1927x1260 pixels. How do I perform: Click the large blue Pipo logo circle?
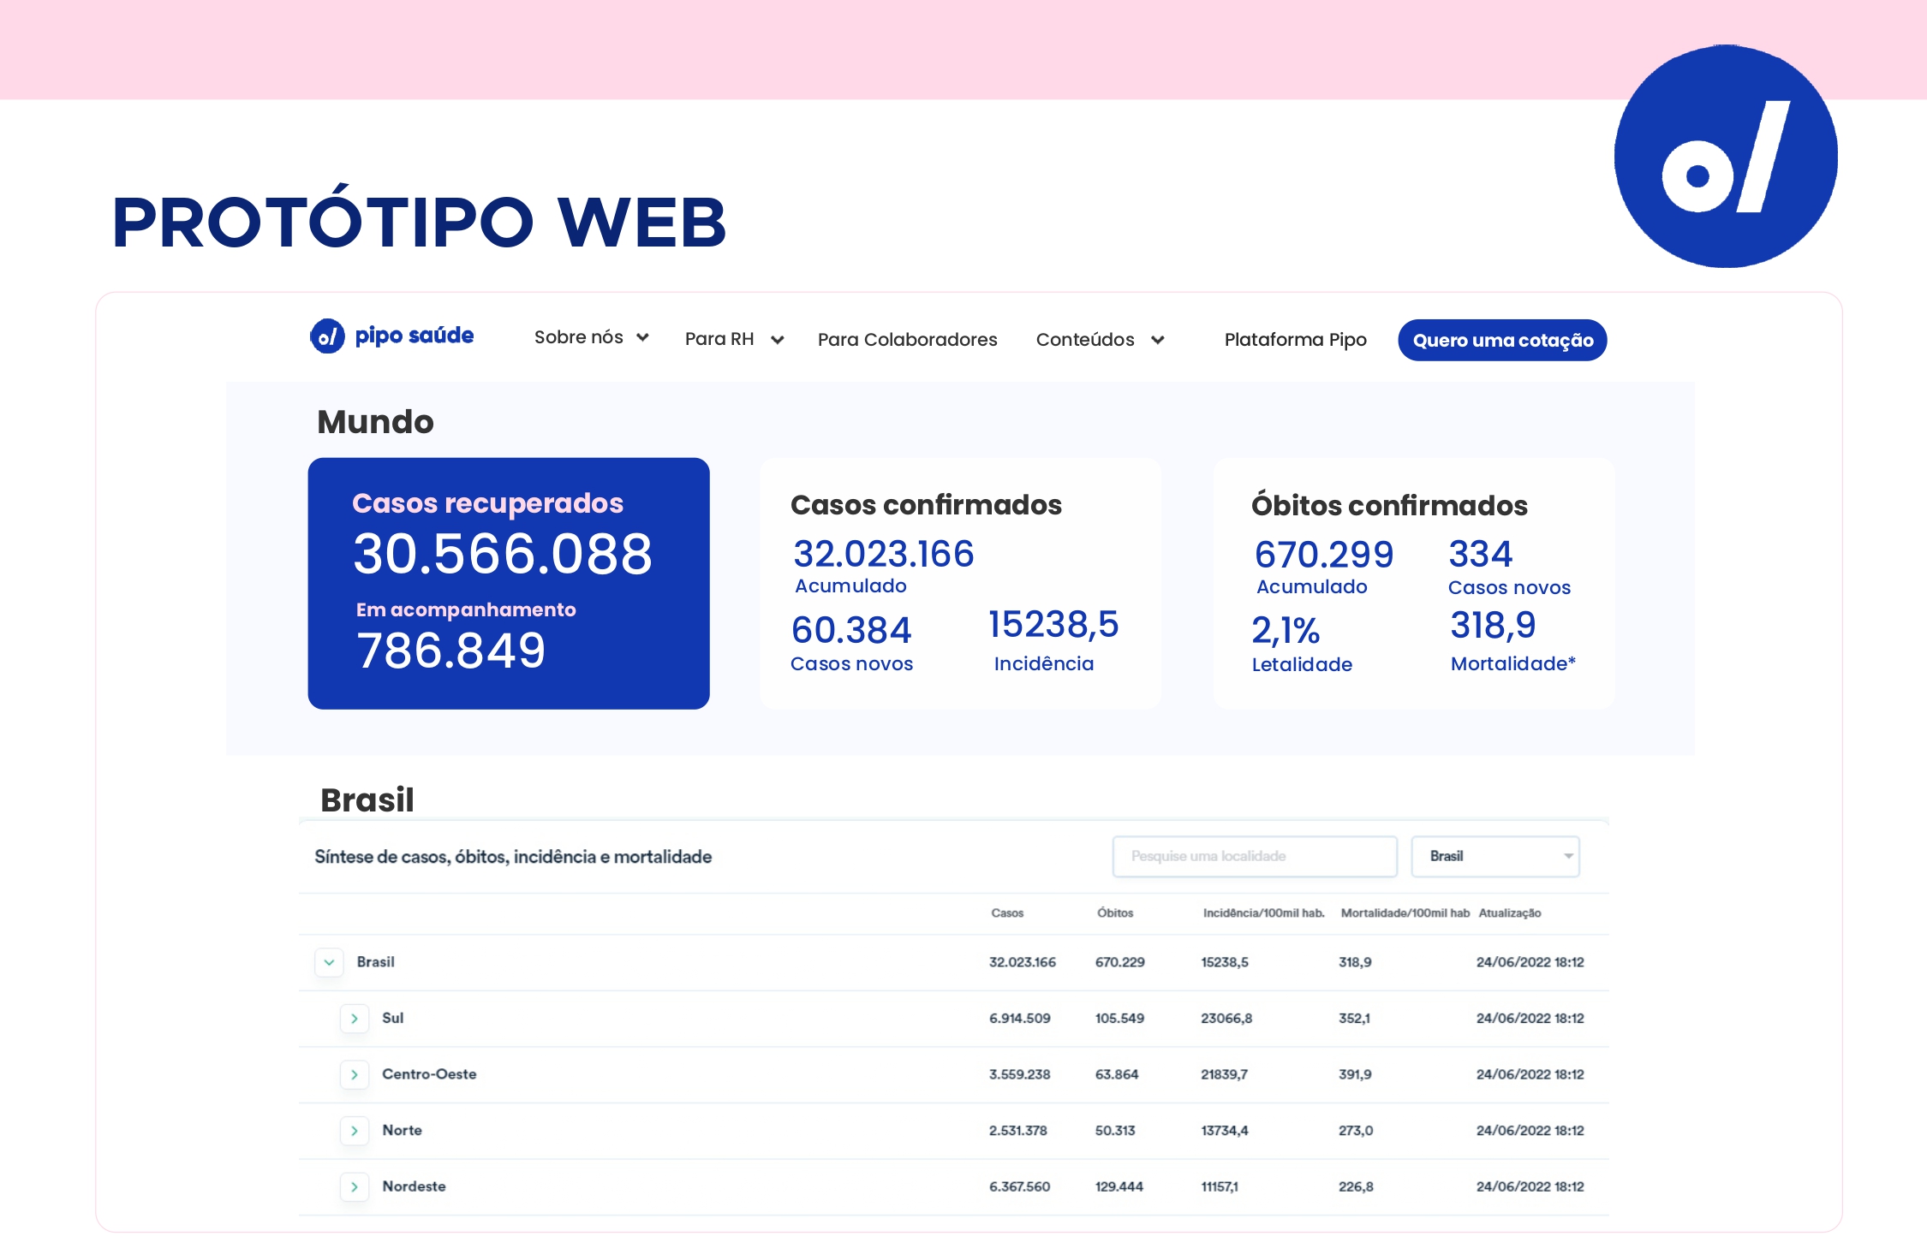pyautogui.click(x=1725, y=157)
